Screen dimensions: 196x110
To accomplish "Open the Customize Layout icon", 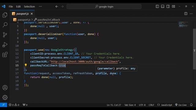I will coord(174,6).
